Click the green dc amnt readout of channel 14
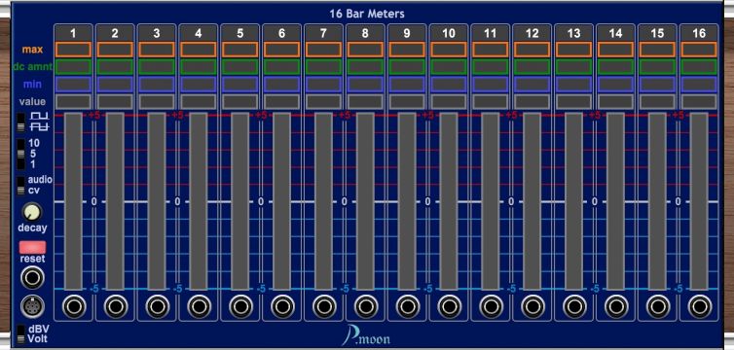The image size is (734, 350). click(x=615, y=67)
